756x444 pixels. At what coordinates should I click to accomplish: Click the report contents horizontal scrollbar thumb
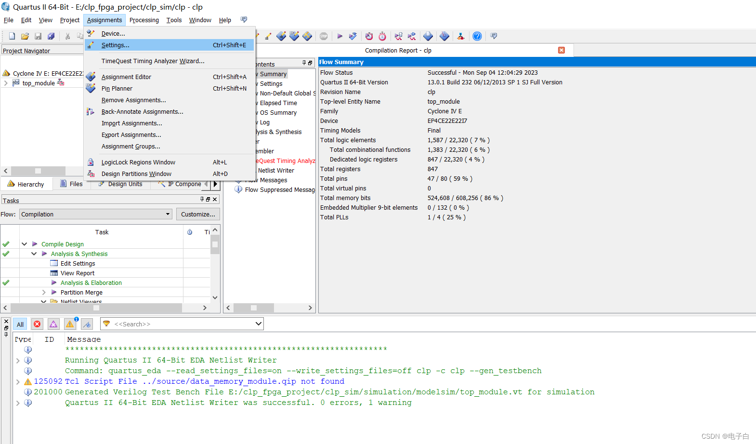point(254,308)
